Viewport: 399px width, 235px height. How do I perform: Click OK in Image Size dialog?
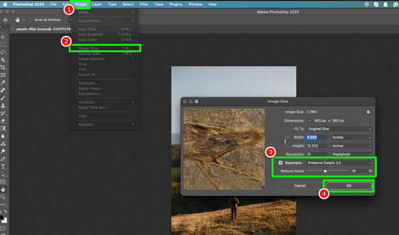(348, 186)
